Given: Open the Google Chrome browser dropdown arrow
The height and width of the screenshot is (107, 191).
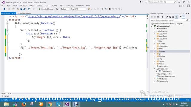Looking at the screenshot, I should pyautogui.click(x=54, y=9).
